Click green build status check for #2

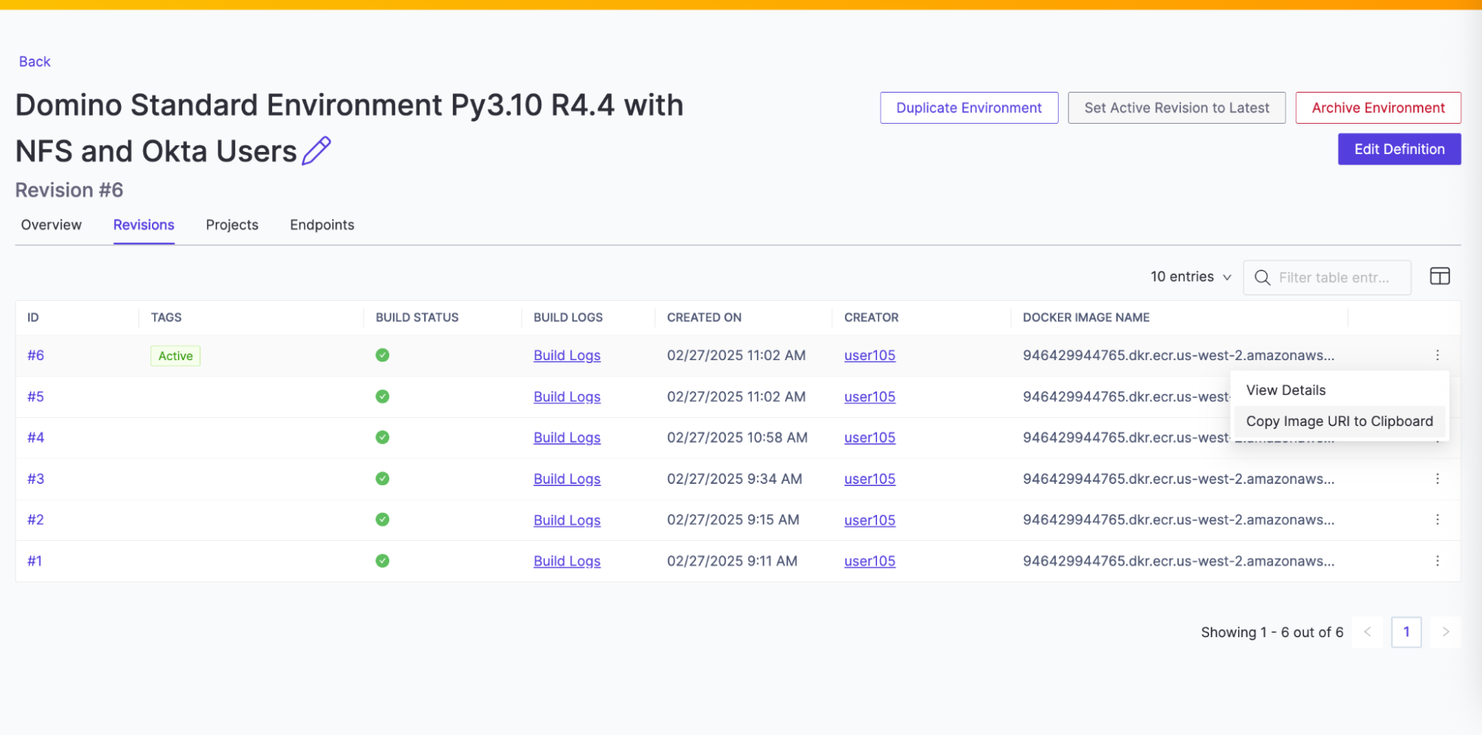click(383, 519)
